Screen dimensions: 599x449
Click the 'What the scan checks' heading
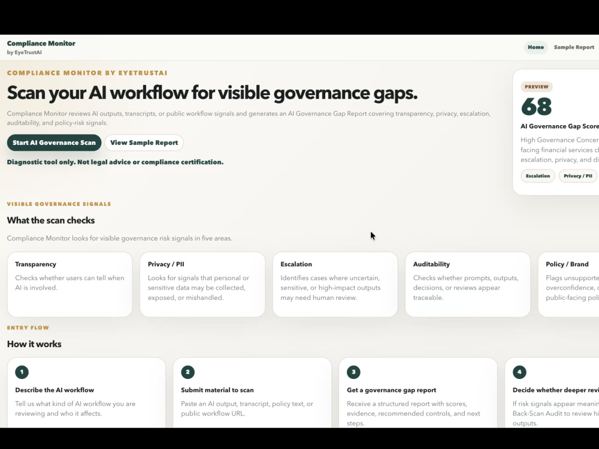click(51, 220)
